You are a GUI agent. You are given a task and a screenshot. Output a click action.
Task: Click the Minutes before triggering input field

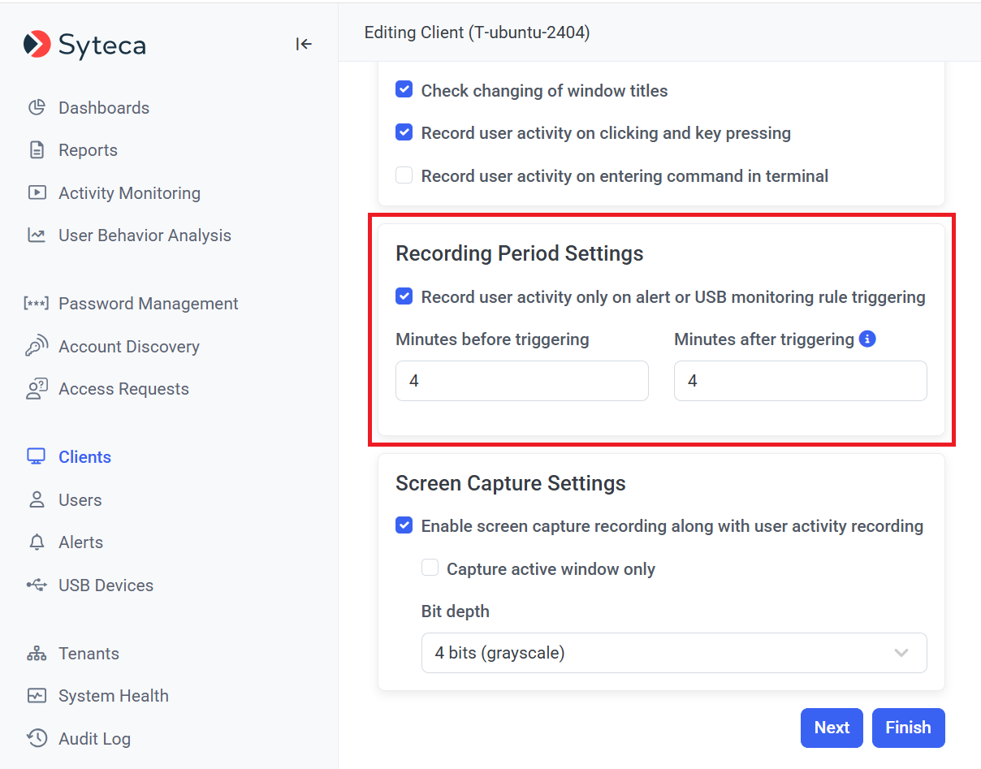(x=521, y=381)
